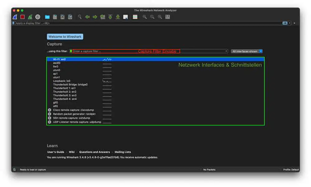Reset text to normal size

pyautogui.click(x=160, y=17)
